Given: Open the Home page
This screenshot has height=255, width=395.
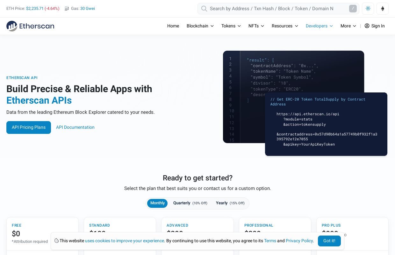Looking at the screenshot, I should tap(173, 26).
